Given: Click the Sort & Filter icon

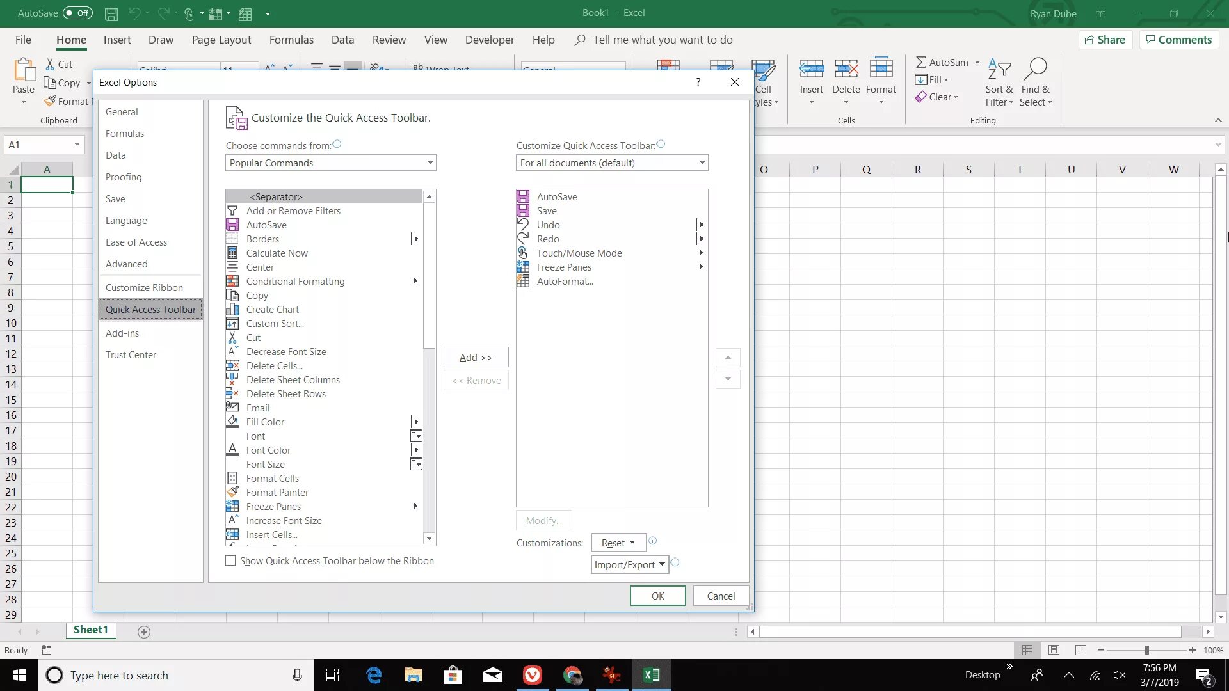Looking at the screenshot, I should click(x=999, y=69).
